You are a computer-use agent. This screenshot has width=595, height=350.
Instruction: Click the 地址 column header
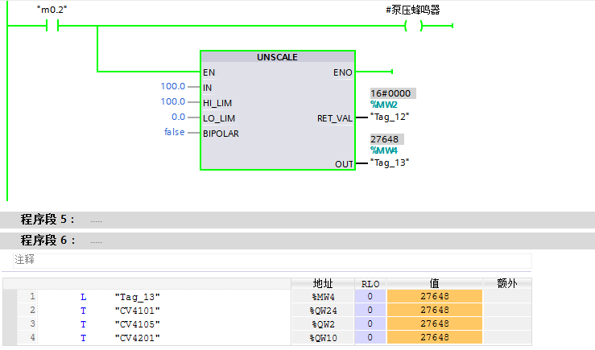click(x=323, y=284)
